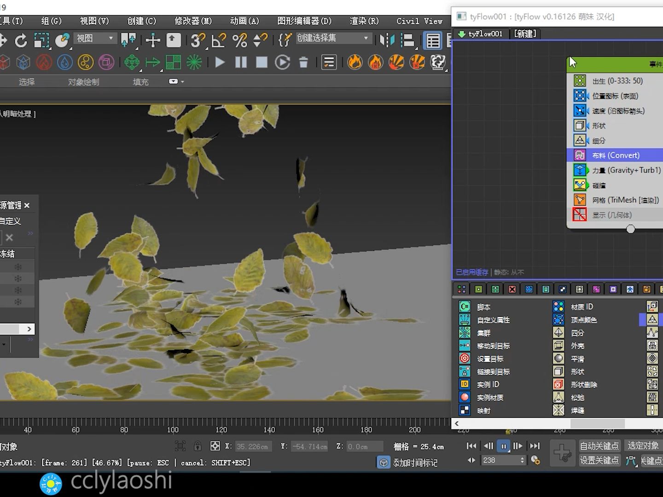
Task: Click the 平滑 smooth operator icon
Action: pyautogui.click(x=558, y=358)
